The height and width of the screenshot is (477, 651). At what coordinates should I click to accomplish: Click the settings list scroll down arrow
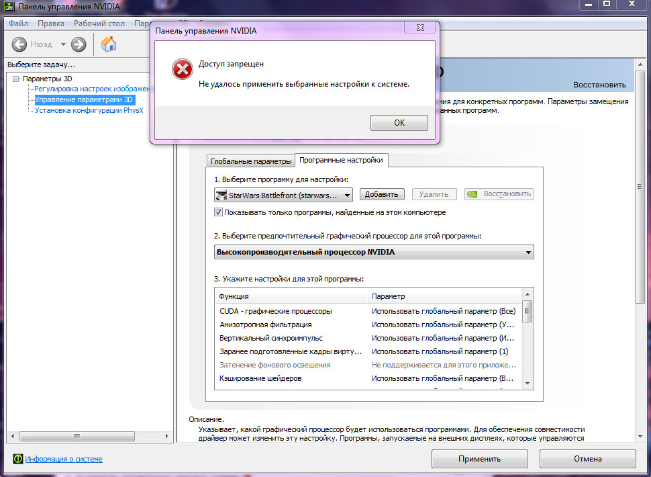(x=528, y=384)
